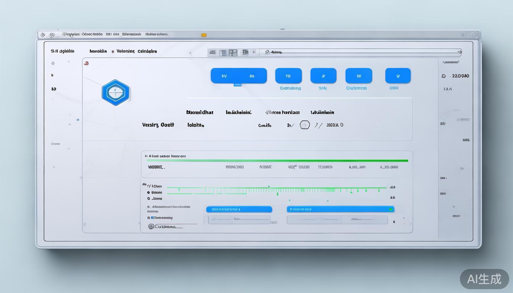Image resolution: width=513 pixels, height=293 pixels.
Task: Select the second radio button under the waveform label
Action: coord(149,199)
